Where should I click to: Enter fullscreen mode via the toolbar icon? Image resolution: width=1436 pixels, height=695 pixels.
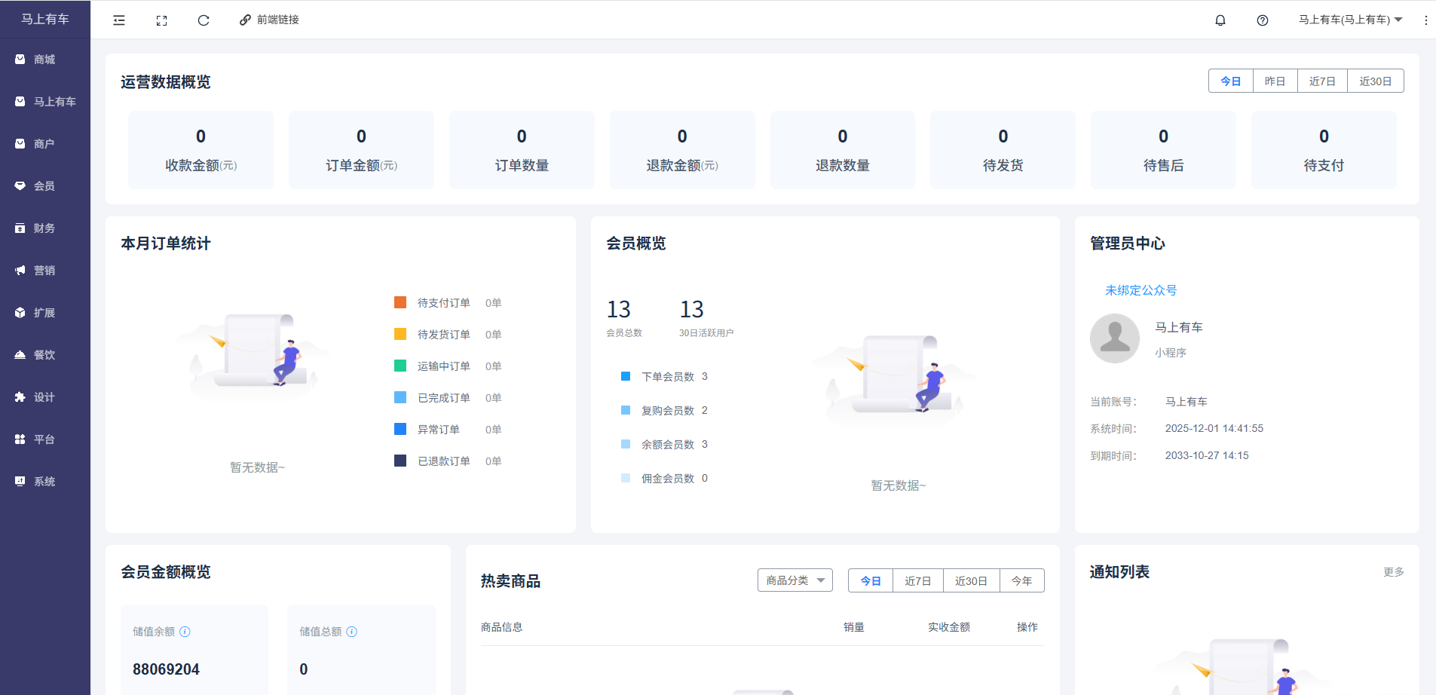[x=161, y=20]
